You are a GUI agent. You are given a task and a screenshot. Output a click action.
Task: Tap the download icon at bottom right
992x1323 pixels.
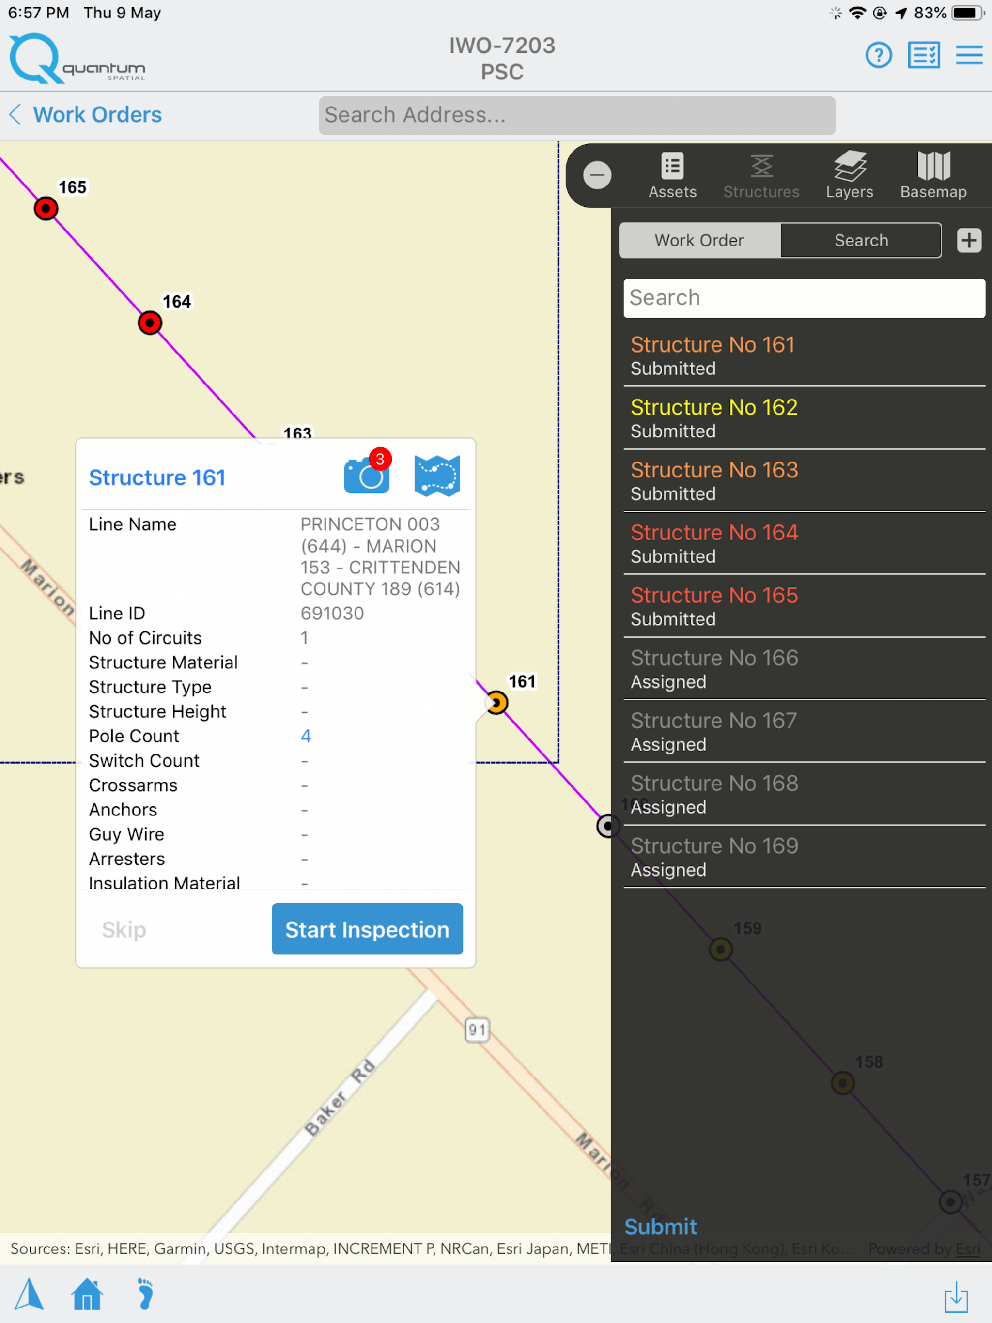[956, 1297]
